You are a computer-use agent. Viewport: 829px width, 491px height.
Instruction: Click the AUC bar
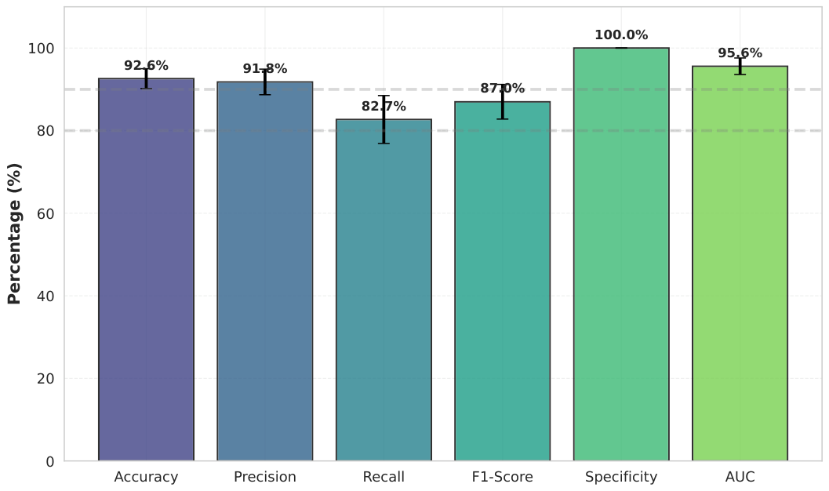740,264
